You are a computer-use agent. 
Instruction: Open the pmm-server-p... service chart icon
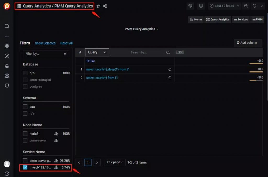(56, 161)
